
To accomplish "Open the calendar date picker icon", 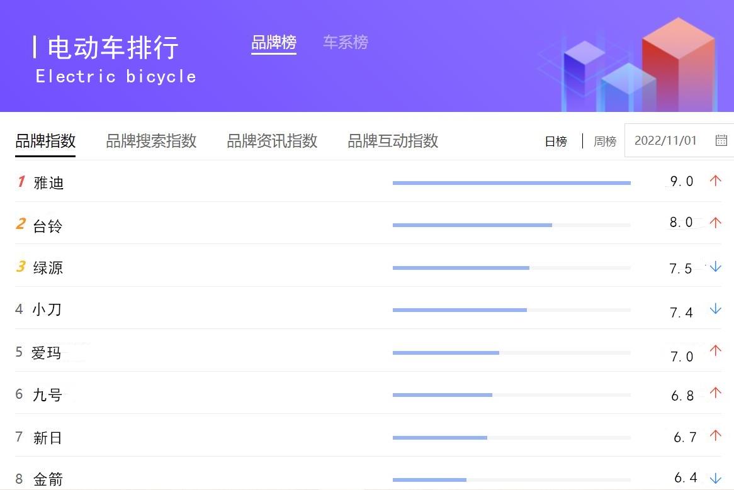I will tap(721, 141).
